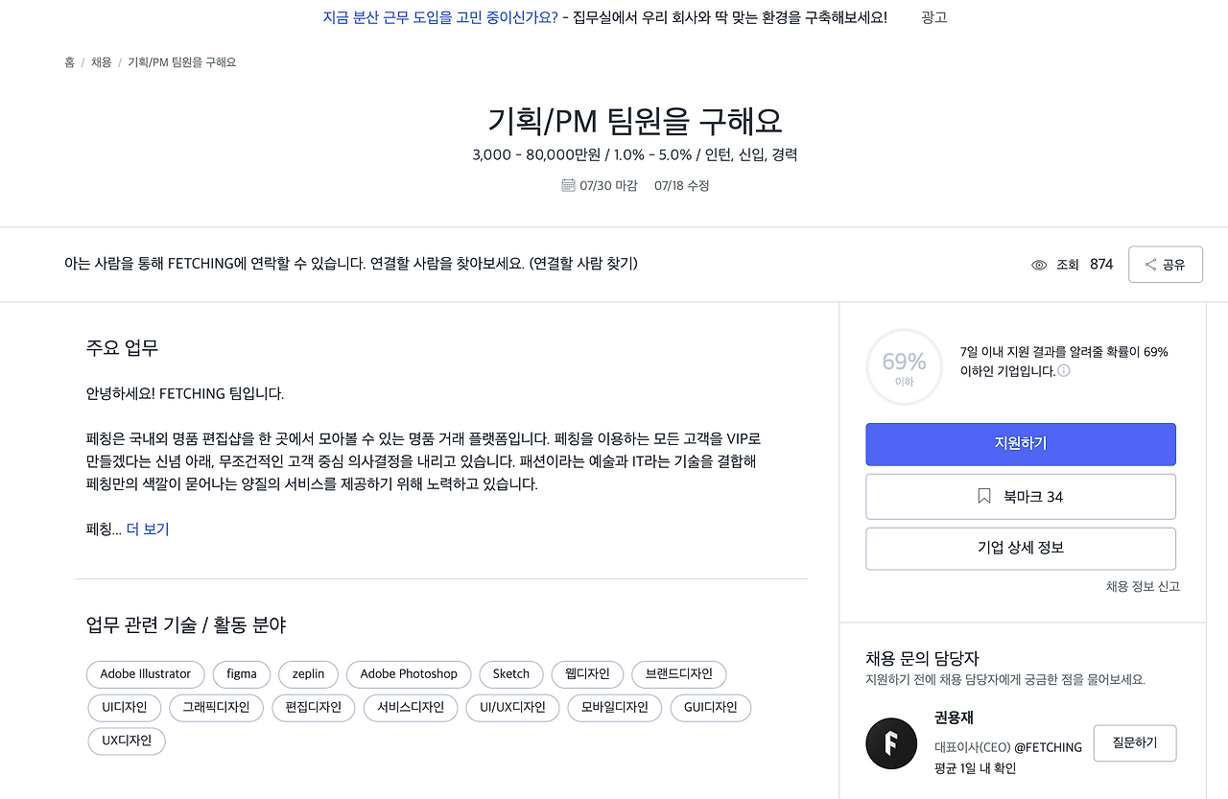This screenshot has height=799, width=1228.
Task: Select the UX디자인 activity tag
Action: (x=126, y=740)
